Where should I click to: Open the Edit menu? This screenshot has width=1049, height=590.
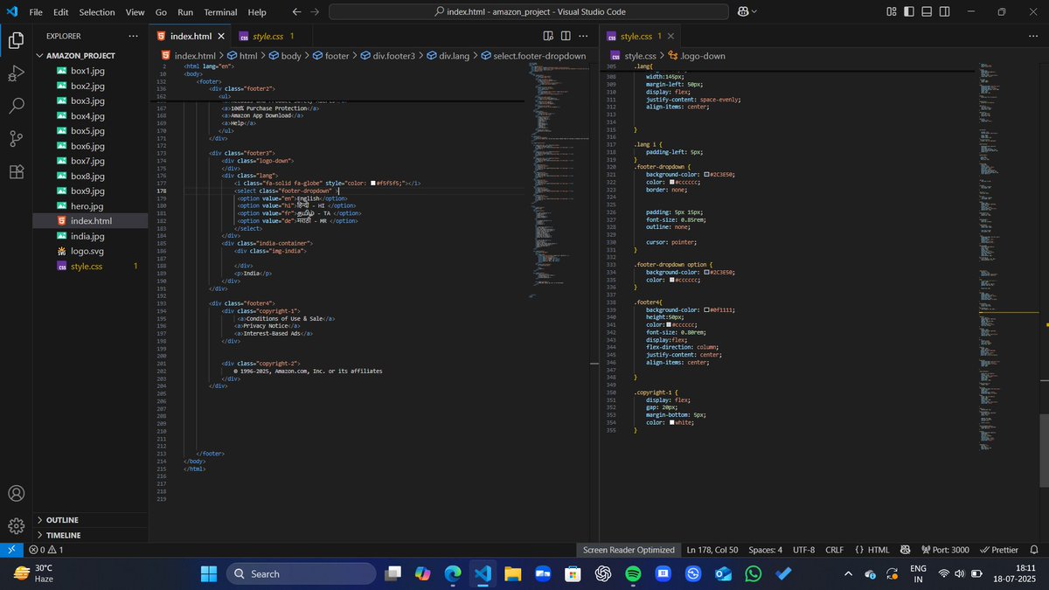[x=60, y=12]
